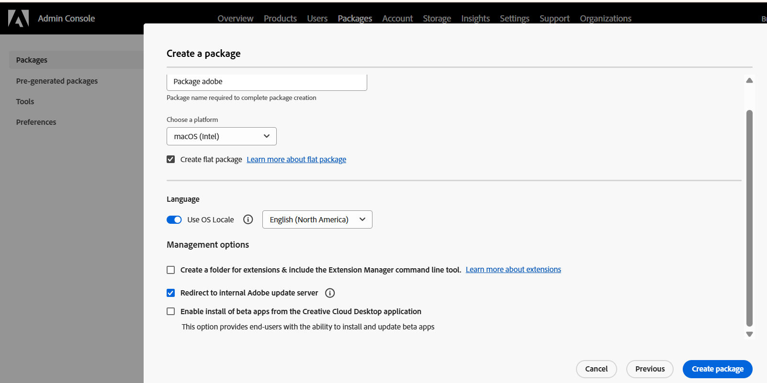The height and width of the screenshot is (383, 767).
Task: Click the Cancel button
Action: [596, 369]
